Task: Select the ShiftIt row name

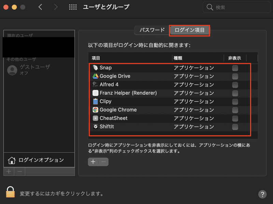Action: click(x=107, y=127)
